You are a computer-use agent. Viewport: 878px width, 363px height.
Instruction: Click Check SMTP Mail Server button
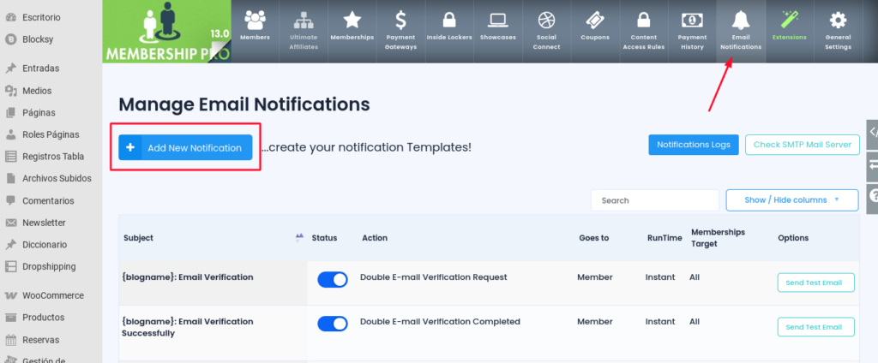point(803,145)
